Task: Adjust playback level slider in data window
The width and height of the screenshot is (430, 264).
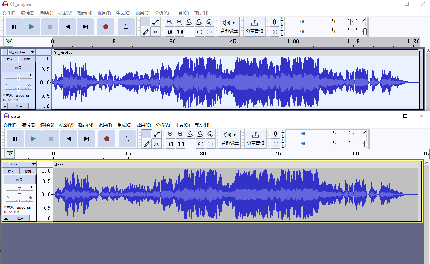Action: (x=365, y=144)
